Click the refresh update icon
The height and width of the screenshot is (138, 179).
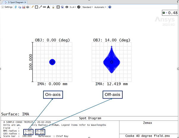click(16, 7)
